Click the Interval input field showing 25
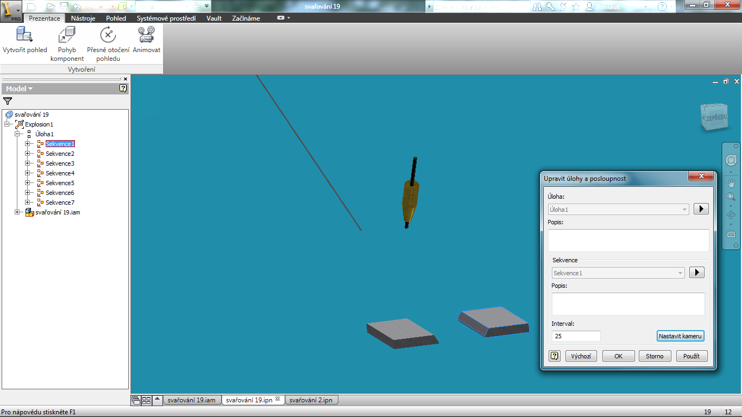The width and height of the screenshot is (742, 417). tap(576, 336)
